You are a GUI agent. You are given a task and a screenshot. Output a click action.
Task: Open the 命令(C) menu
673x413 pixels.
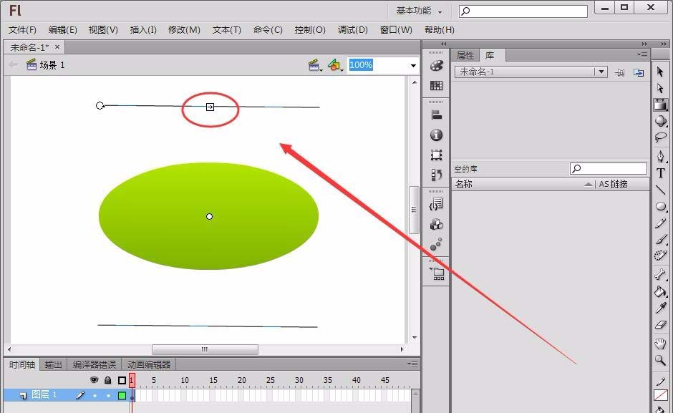(x=268, y=29)
